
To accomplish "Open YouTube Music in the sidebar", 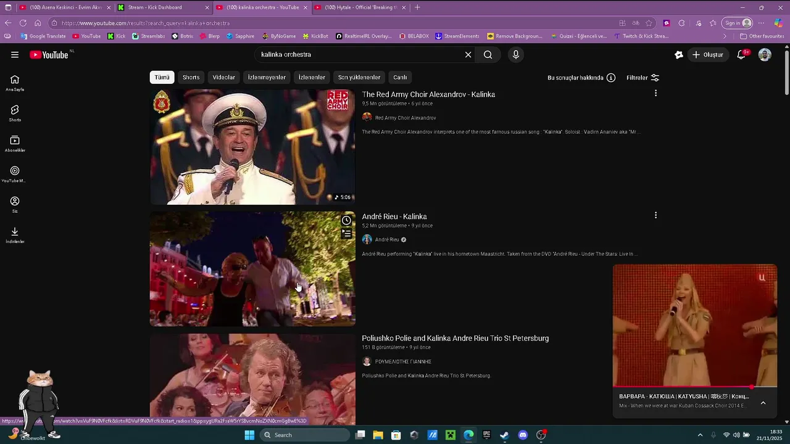I will click(15, 175).
